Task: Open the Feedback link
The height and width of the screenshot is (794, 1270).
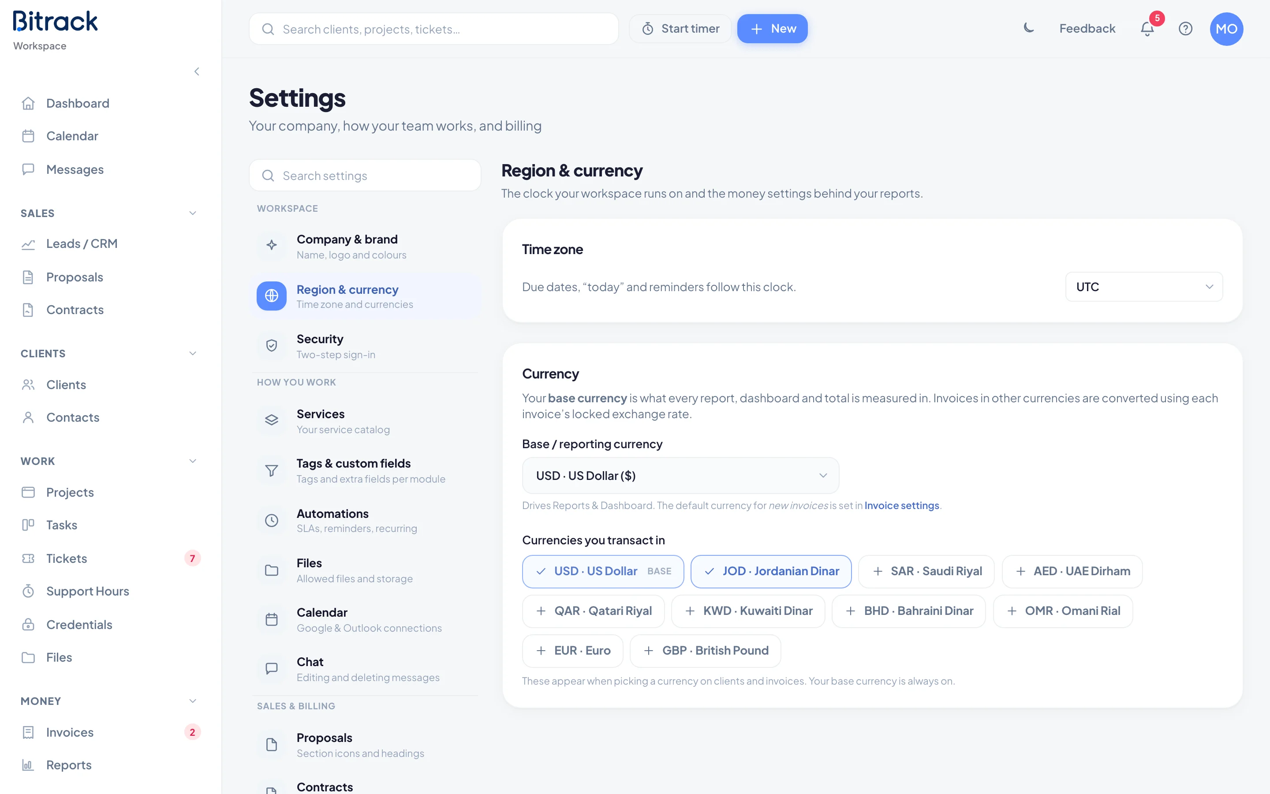Action: 1087,29
